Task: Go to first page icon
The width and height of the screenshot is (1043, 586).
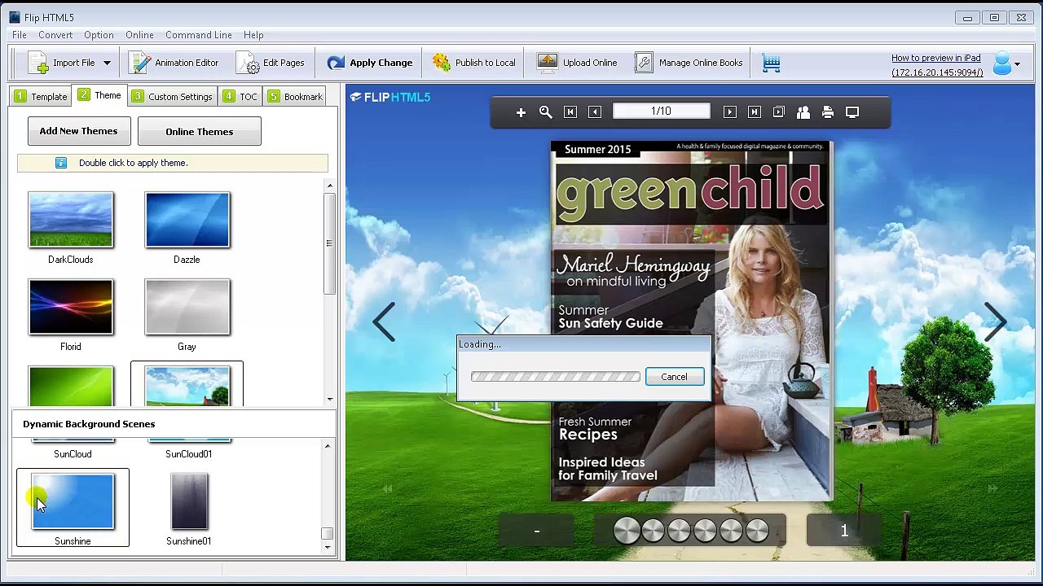Action: click(570, 112)
